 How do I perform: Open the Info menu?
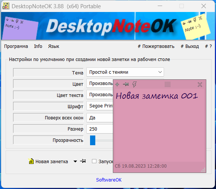coord(38,46)
